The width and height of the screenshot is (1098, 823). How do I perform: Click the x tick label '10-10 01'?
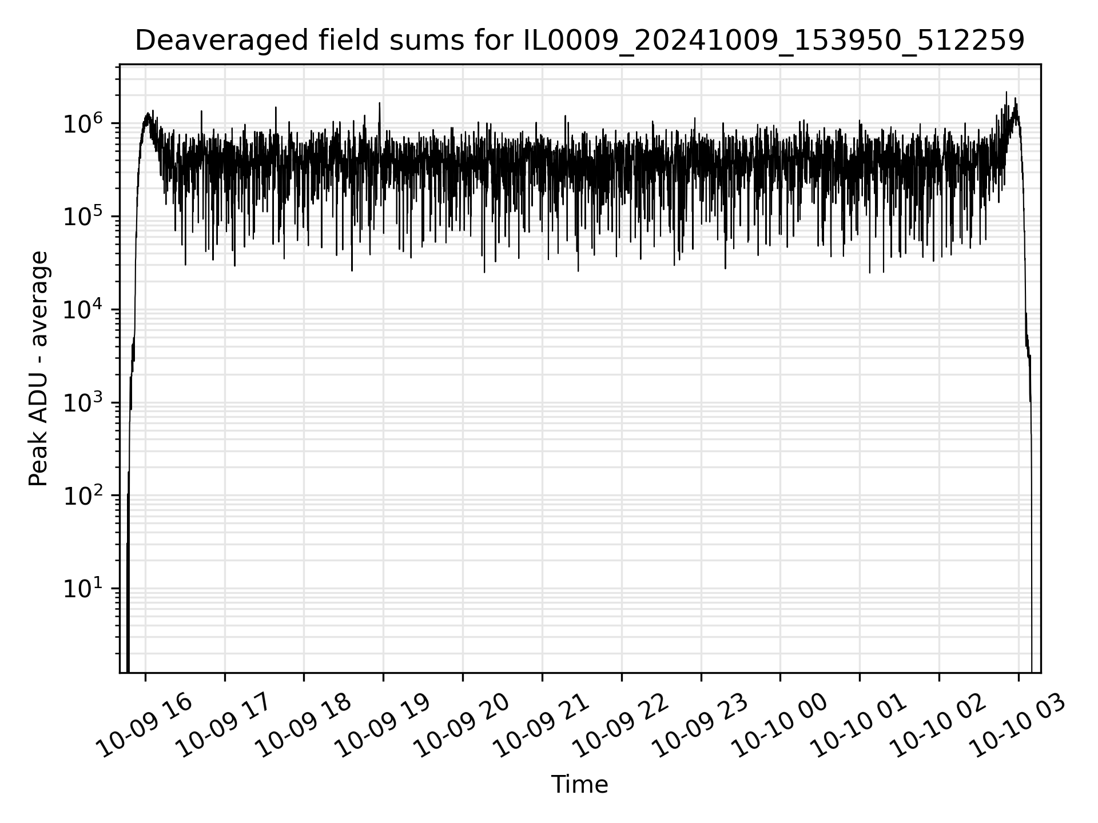click(859, 726)
